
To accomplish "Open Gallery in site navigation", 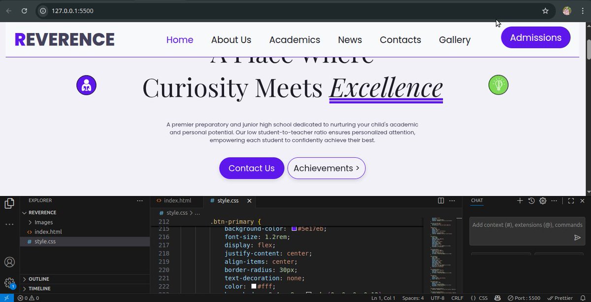I will pos(455,40).
